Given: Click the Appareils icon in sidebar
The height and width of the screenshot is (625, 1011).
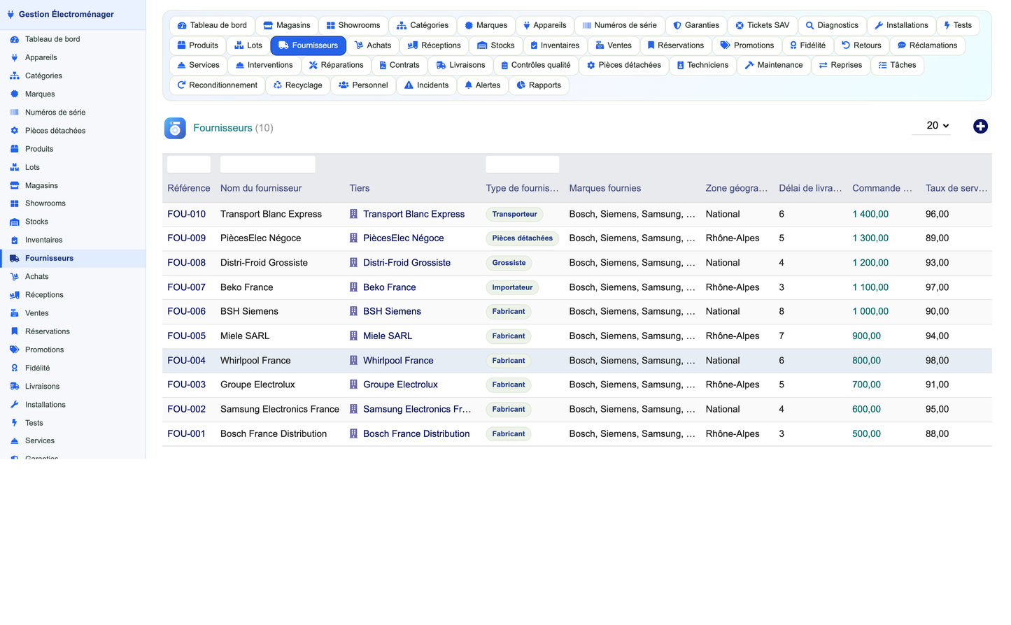Looking at the screenshot, I should click(14, 57).
